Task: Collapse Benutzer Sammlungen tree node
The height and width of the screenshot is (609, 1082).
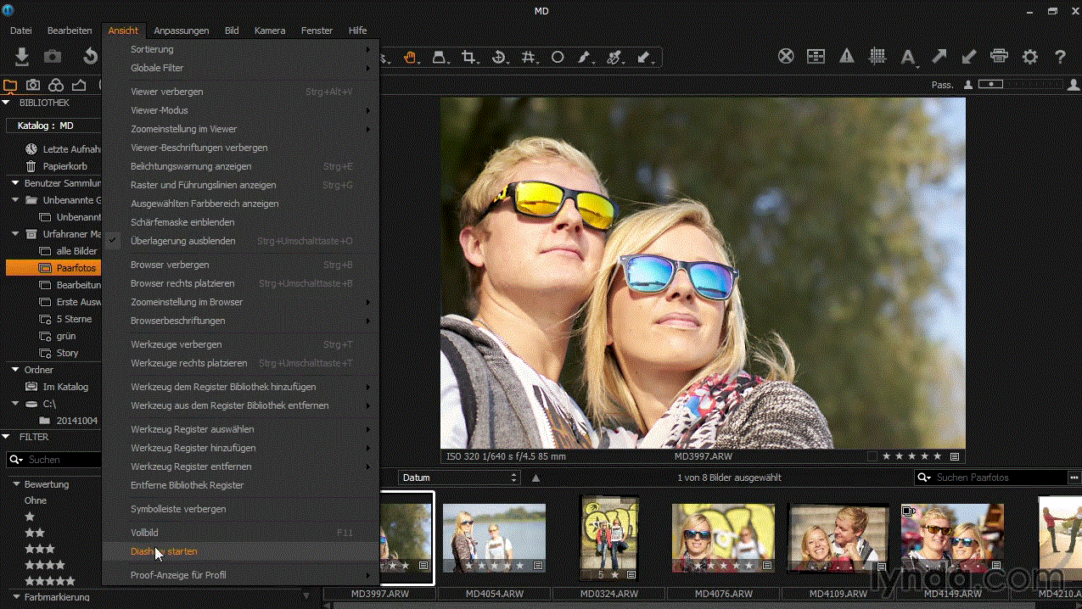Action: tap(15, 183)
